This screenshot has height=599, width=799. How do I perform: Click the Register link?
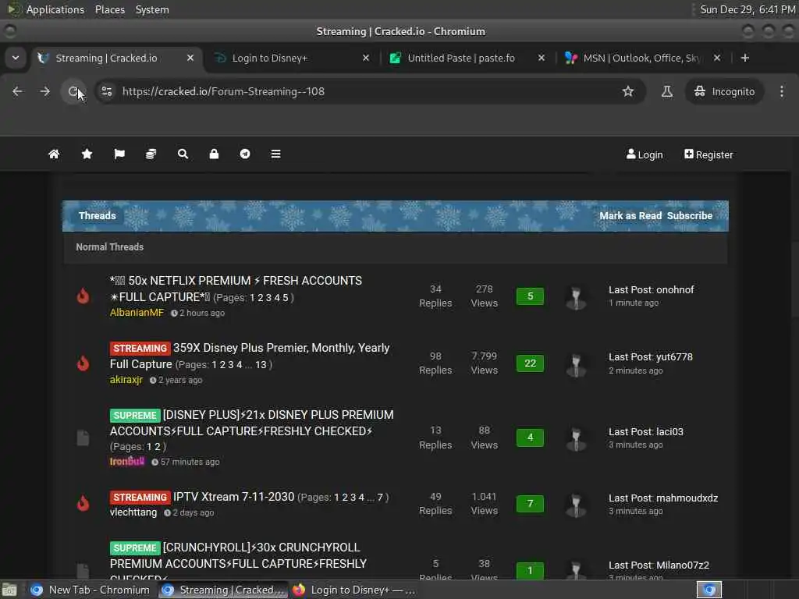[708, 154]
